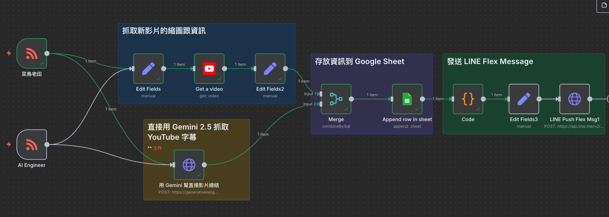Click the POST: https://generativelang... subtitle
This screenshot has height=217, width=609.
point(188,192)
